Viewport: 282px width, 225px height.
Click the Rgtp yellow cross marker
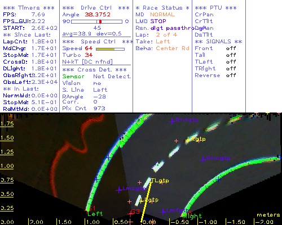pos(188,139)
